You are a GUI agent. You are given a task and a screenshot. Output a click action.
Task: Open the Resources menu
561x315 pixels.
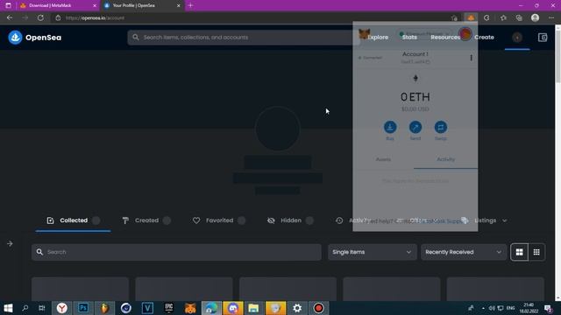445,37
